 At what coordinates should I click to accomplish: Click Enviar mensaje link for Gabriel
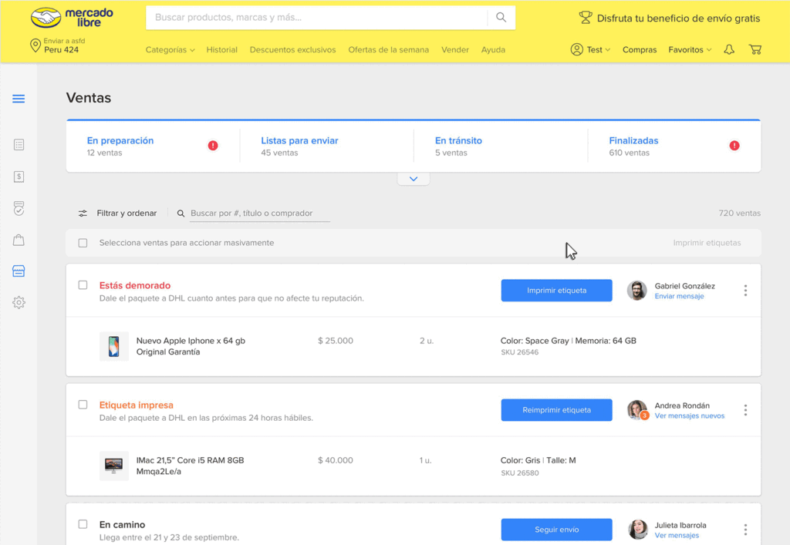[679, 296]
